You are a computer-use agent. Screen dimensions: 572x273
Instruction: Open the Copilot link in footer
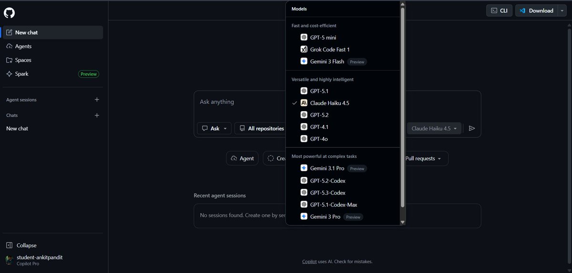pyautogui.click(x=309, y=262)
